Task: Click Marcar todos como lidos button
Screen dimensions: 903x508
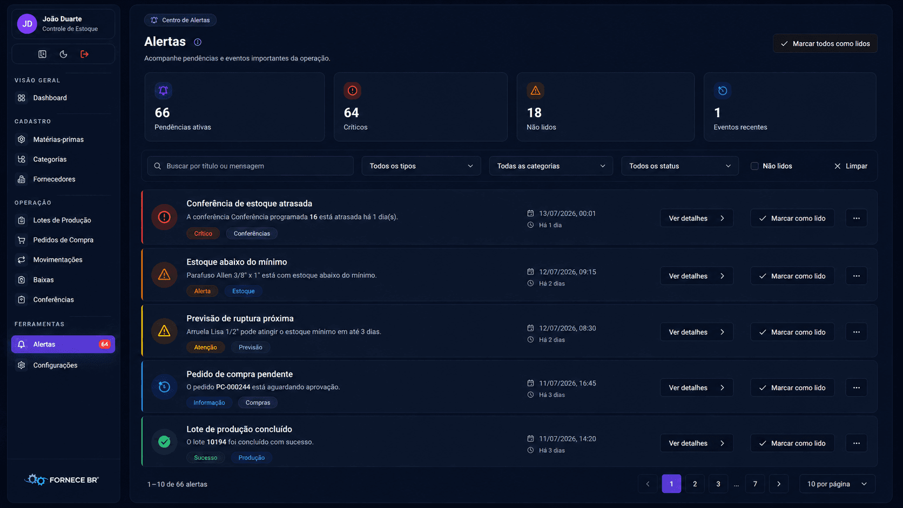Action: pos(825,44)
